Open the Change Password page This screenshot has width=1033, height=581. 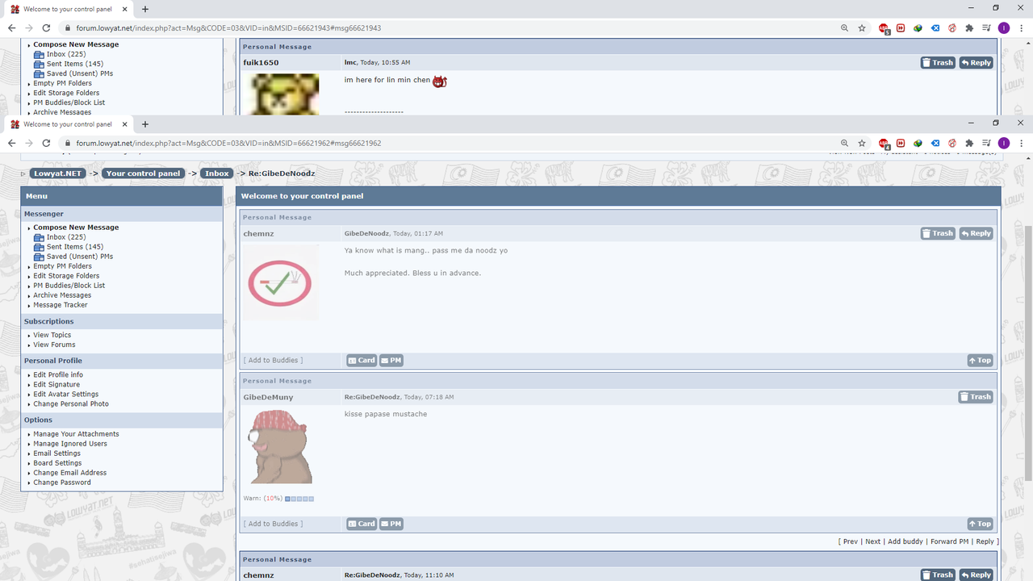coord(62,482)
